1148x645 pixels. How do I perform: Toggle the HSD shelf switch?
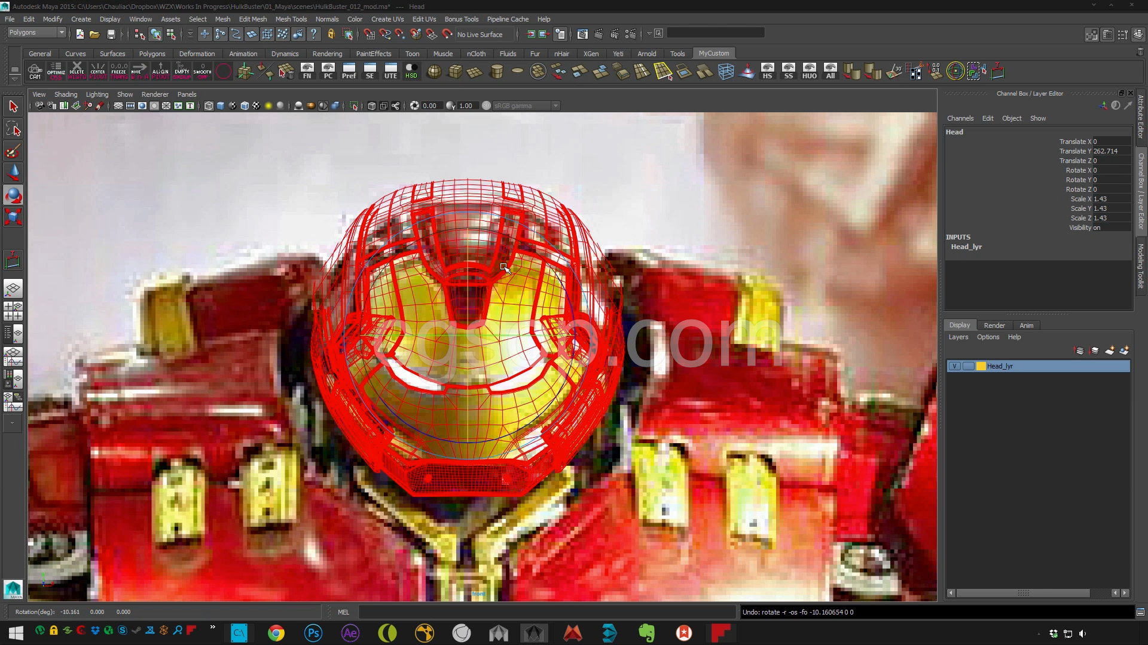(x=411, y=70)
